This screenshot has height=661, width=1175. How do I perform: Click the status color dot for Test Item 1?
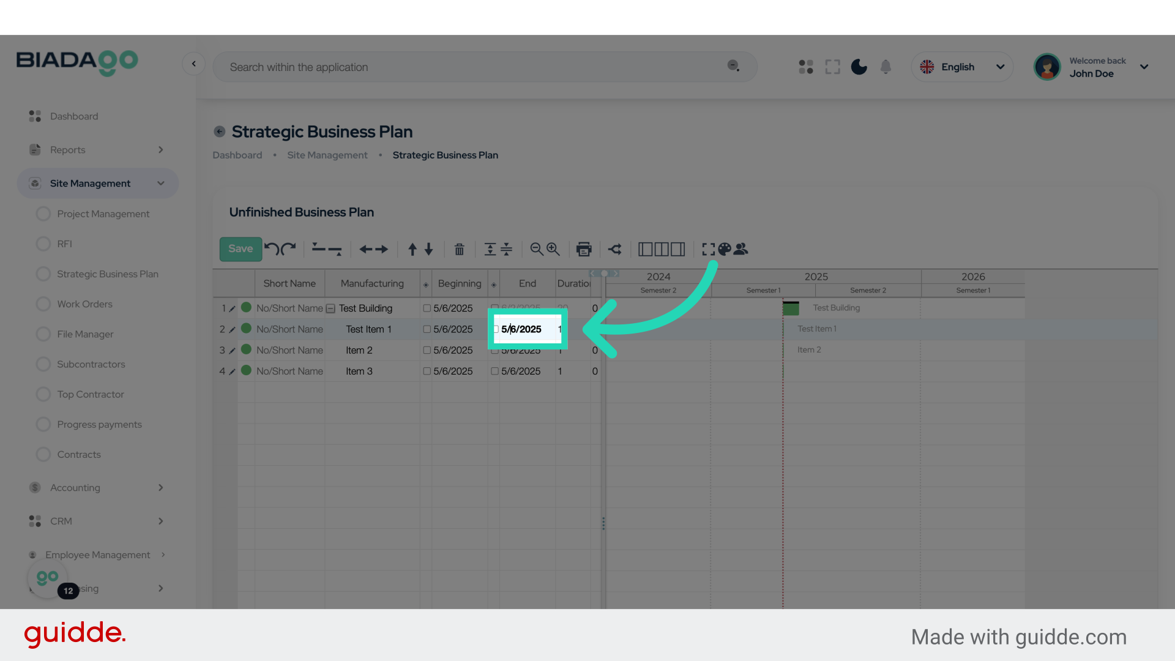tap(247, 329)
